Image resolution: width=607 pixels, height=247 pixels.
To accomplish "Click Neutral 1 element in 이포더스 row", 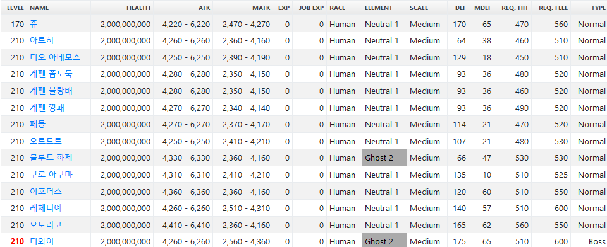I will coord(382,192).
